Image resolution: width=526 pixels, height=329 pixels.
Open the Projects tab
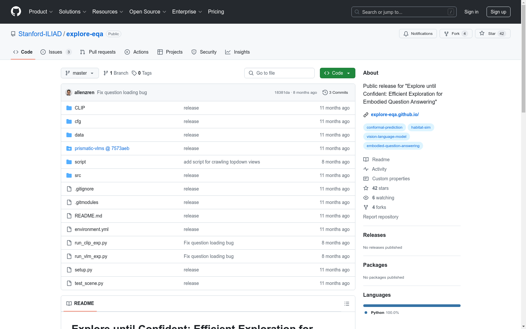tap(170, 52)
